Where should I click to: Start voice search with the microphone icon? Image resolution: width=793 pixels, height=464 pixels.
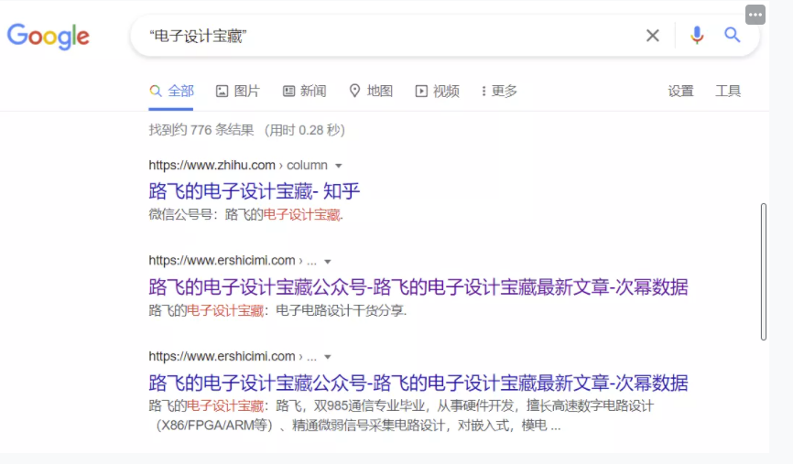697,35
